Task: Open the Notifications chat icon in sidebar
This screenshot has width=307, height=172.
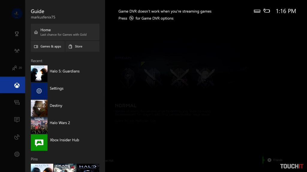Action: coord(17,119)
